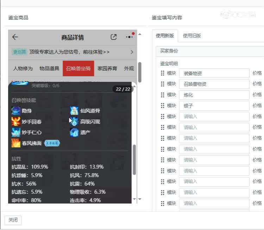This screenshot has width=264, height=230.
Task: Select the 家园养育 tab
Action: pyautogui.click(x=107, y=68)
